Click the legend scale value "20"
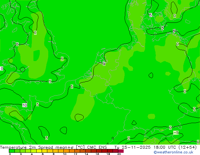Image resolution: width=200 pixels, height=155 pixels. tap(119, 154)
